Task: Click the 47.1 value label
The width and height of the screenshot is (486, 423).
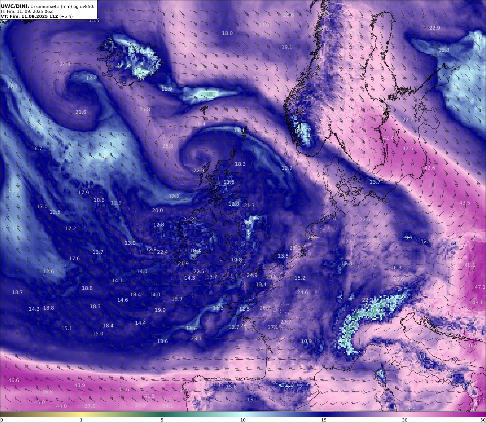Action: (480, 287)
